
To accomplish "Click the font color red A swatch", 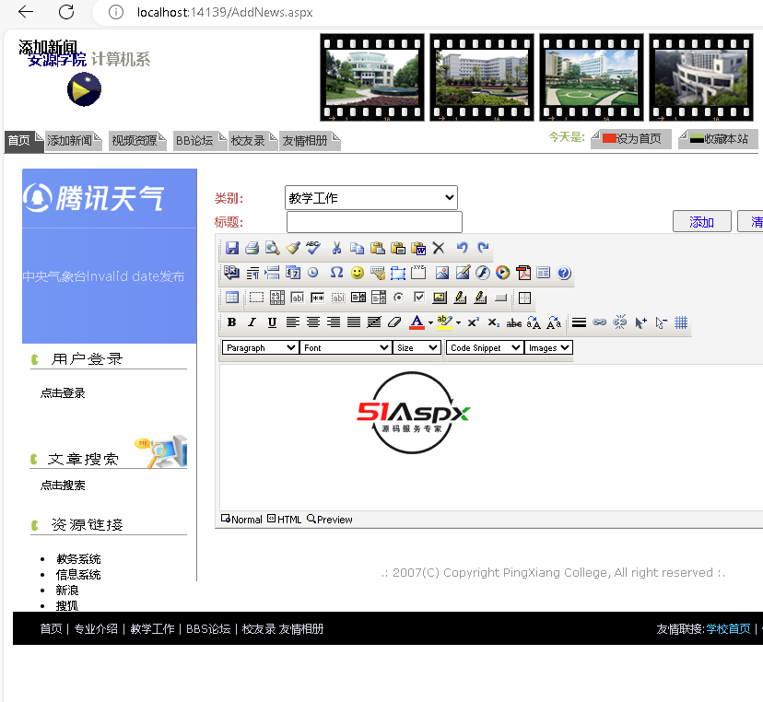I will 417,322.
